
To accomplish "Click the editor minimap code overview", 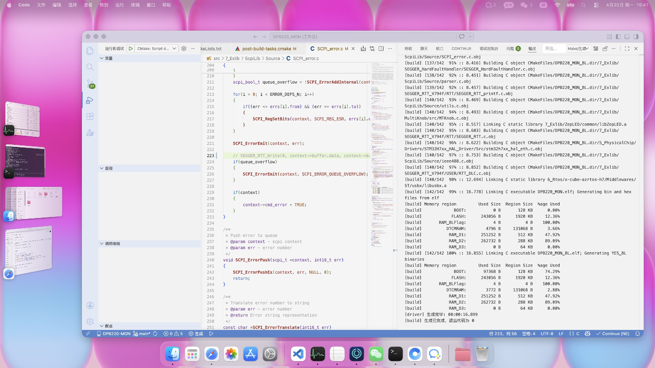I will point(382,153).
